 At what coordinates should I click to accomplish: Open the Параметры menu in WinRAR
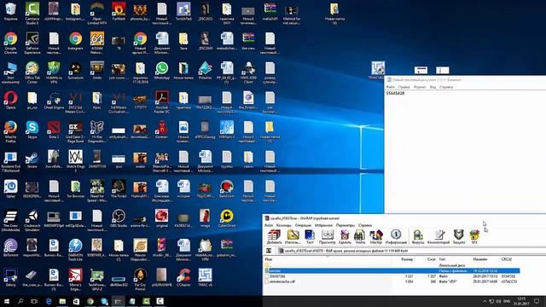[x=345, y=225]
